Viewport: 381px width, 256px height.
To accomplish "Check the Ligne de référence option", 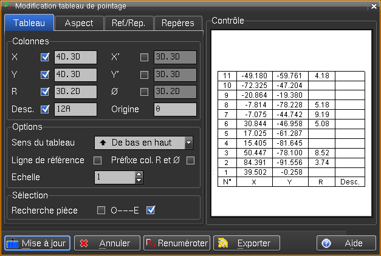I will (97, 160).
